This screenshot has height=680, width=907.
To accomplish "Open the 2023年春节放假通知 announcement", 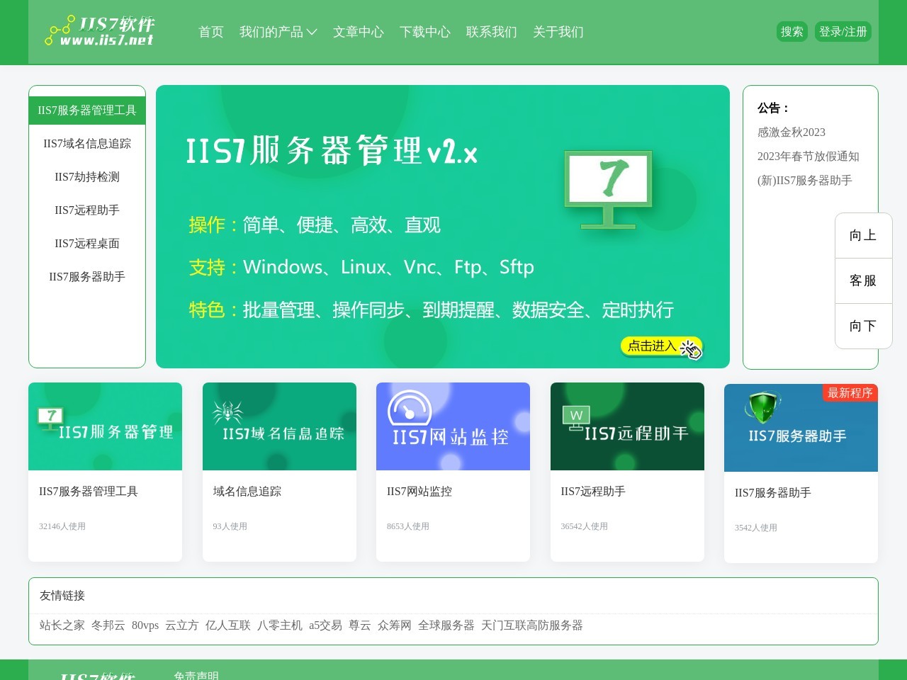I will (808, 157).
